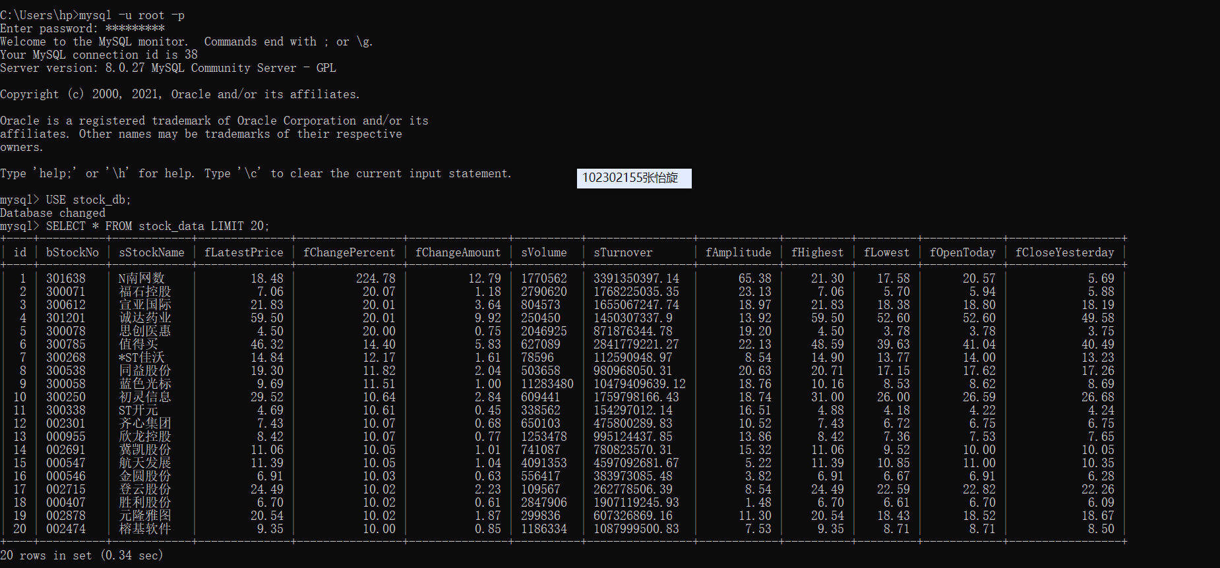The height and width of the screenshot is (568, 1220).
Task: Click the 'sStockName' column header
Action: (152, 252)
